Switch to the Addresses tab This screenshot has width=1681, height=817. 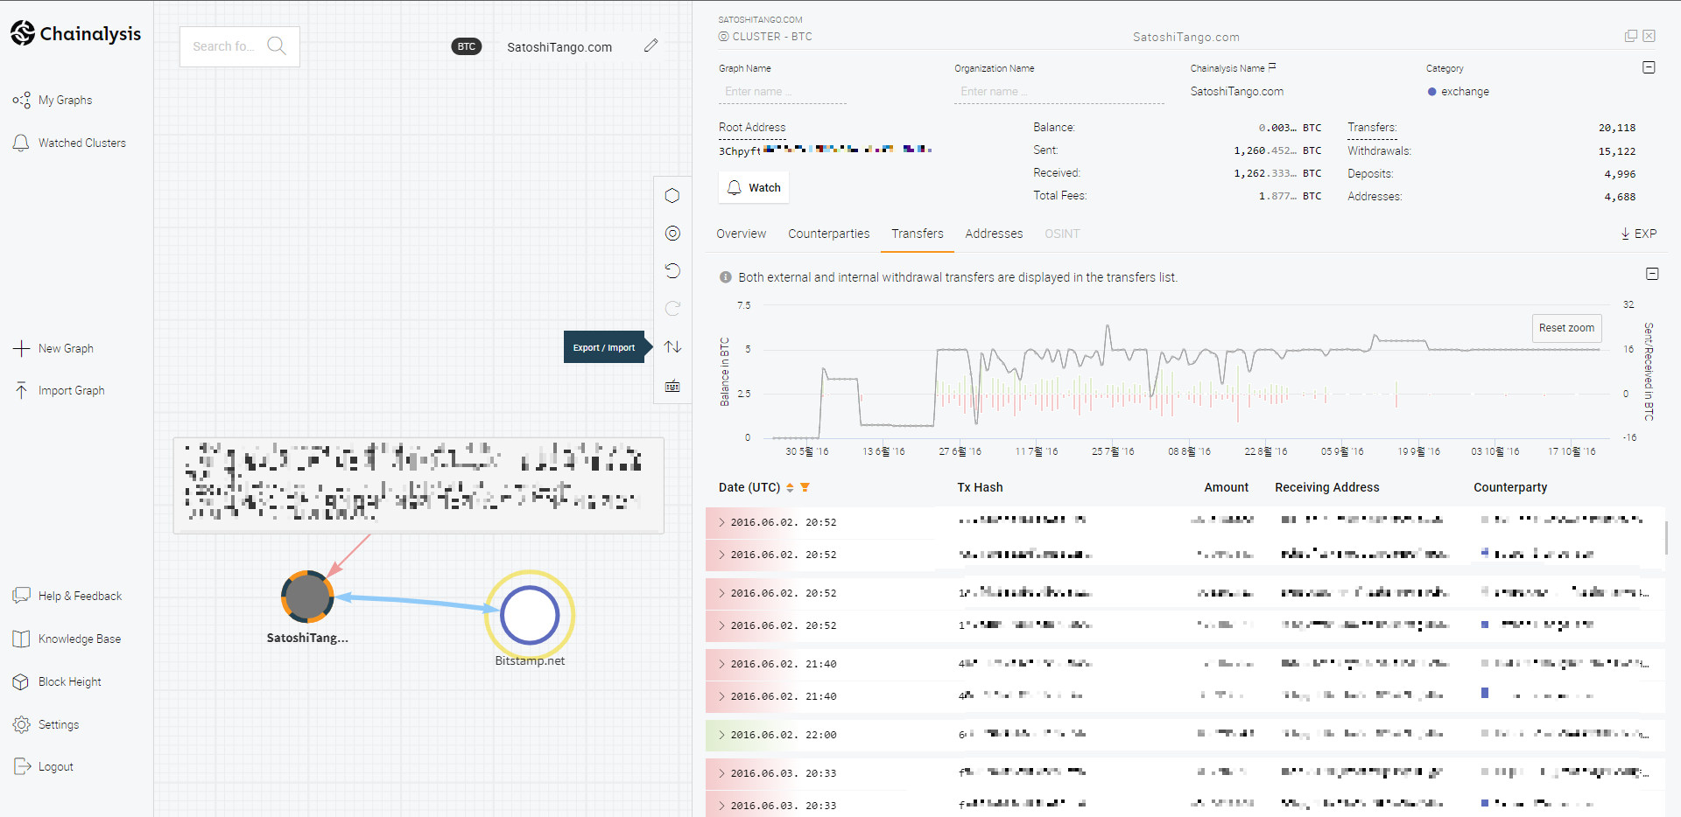tap(994, 234)
